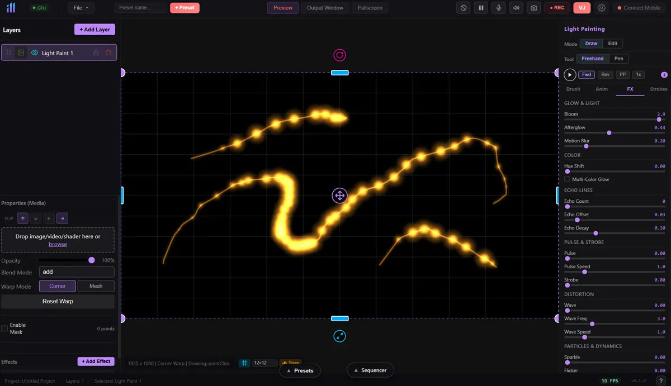
Task: Click the lock icon on Light Paint 1
Action: tap(96, 53)
